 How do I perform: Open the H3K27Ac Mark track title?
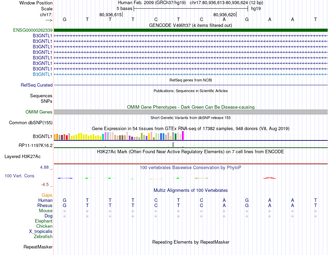click(191, 151)
